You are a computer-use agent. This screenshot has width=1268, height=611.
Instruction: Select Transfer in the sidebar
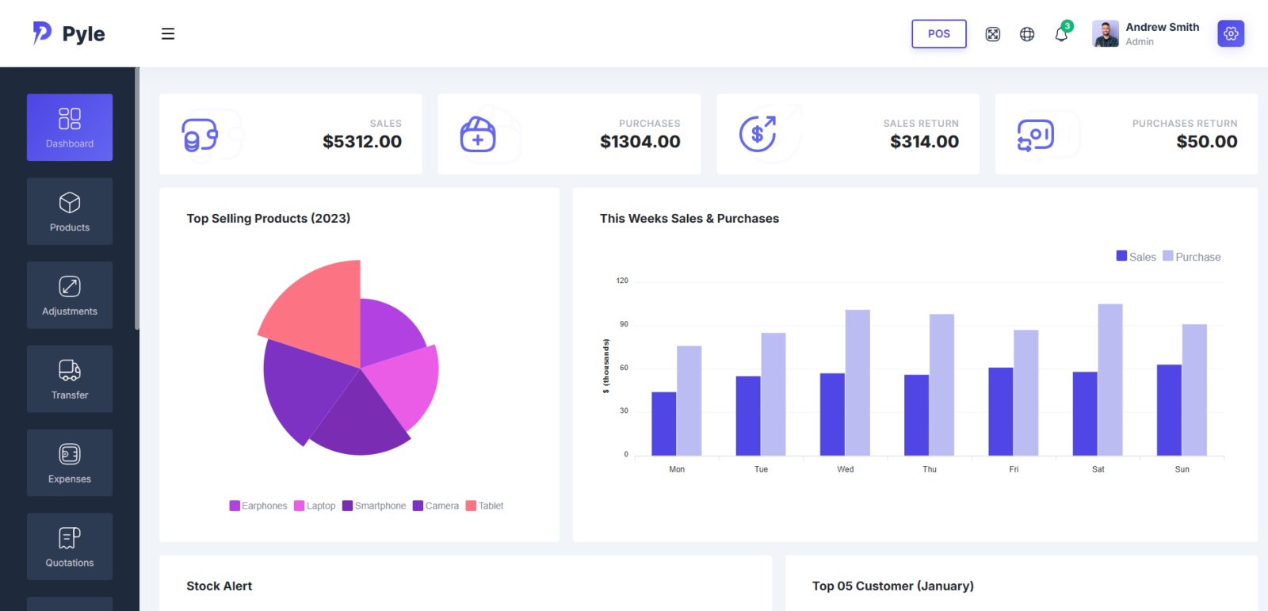click(70, 380)
